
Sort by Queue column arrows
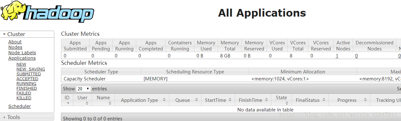(x=196, y=100)
